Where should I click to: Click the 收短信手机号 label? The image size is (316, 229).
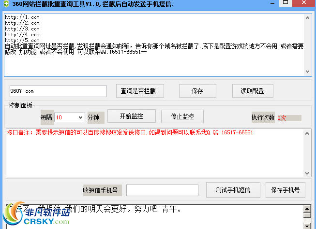[103, 190]
